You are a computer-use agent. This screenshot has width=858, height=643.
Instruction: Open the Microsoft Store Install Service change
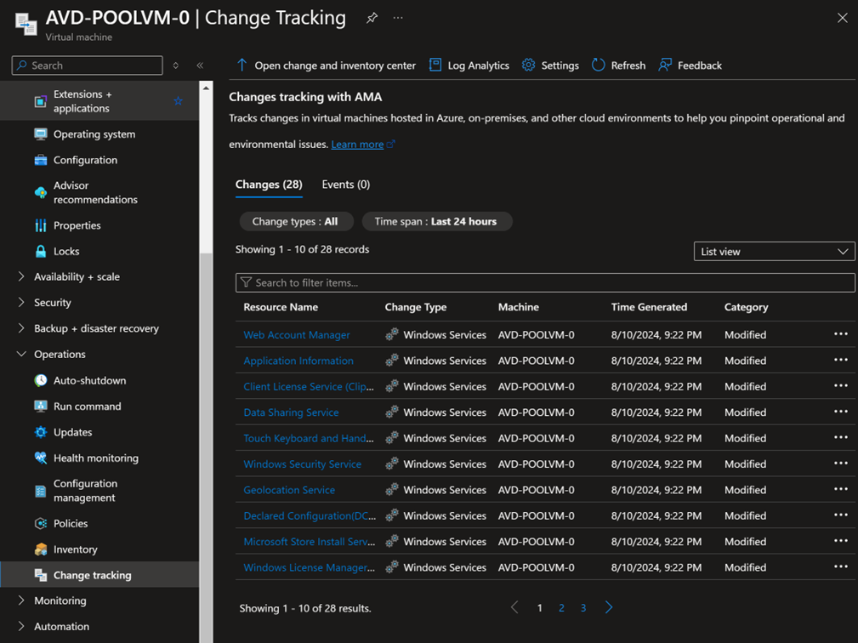pos(310,541)
